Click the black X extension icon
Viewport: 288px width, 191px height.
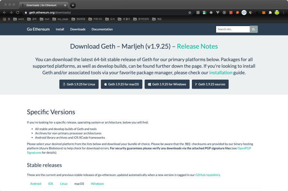(257, 13)
